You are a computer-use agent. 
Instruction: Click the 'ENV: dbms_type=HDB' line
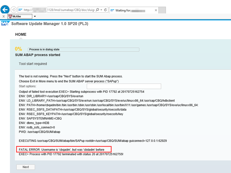[x=34, y=123]
